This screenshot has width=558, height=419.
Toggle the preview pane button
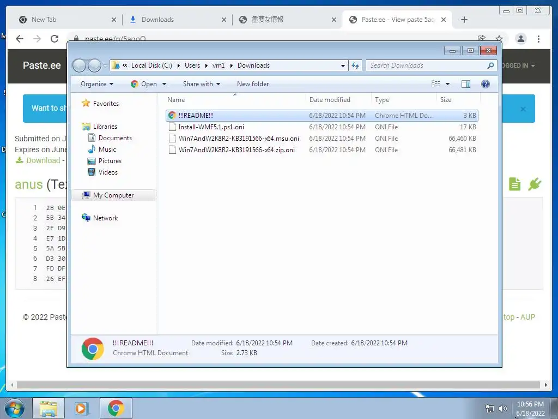point(466,84)
